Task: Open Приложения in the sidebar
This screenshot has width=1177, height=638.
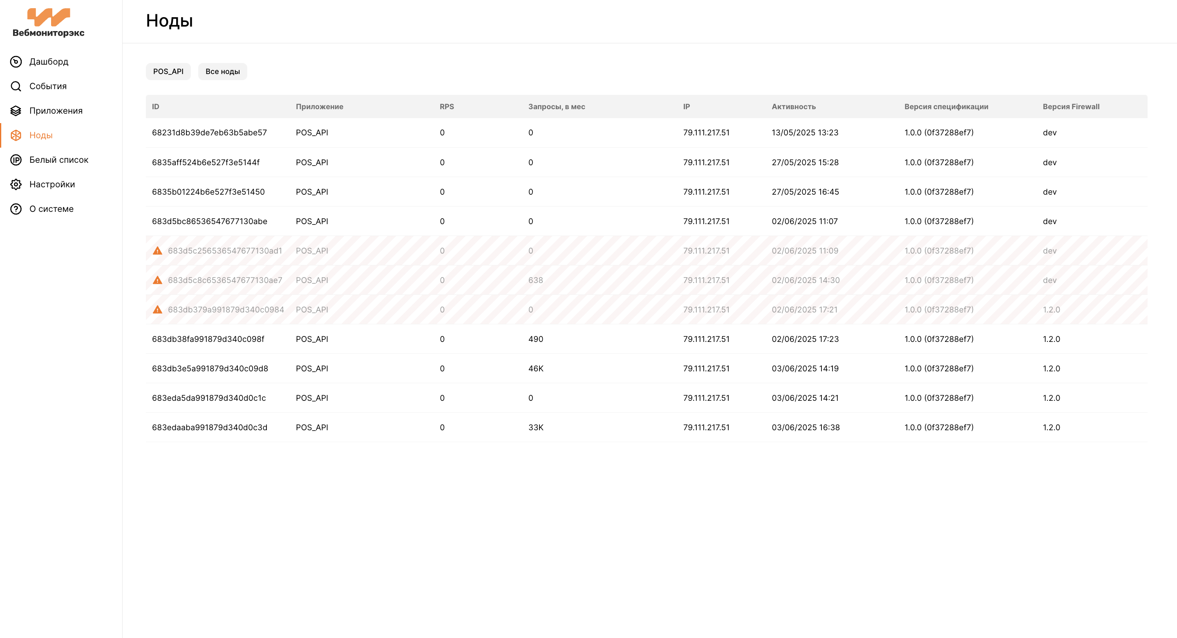Action: (x=56, y=111)
